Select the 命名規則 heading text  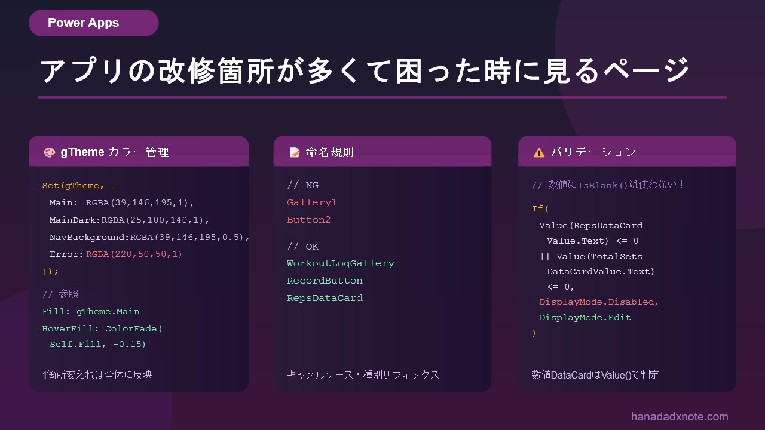click(x=330, y=152)
